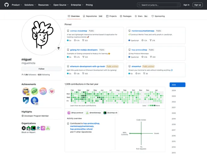This screenshot has width=207, height=154.
Task: Click the status emoji badge on avatar
Action: (59, 48)
